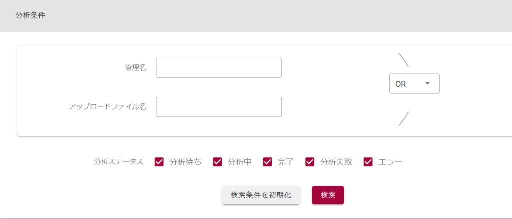
Task: Disable the 完了 checkbox
Action: pyautogui.click(x=268, y=162)
